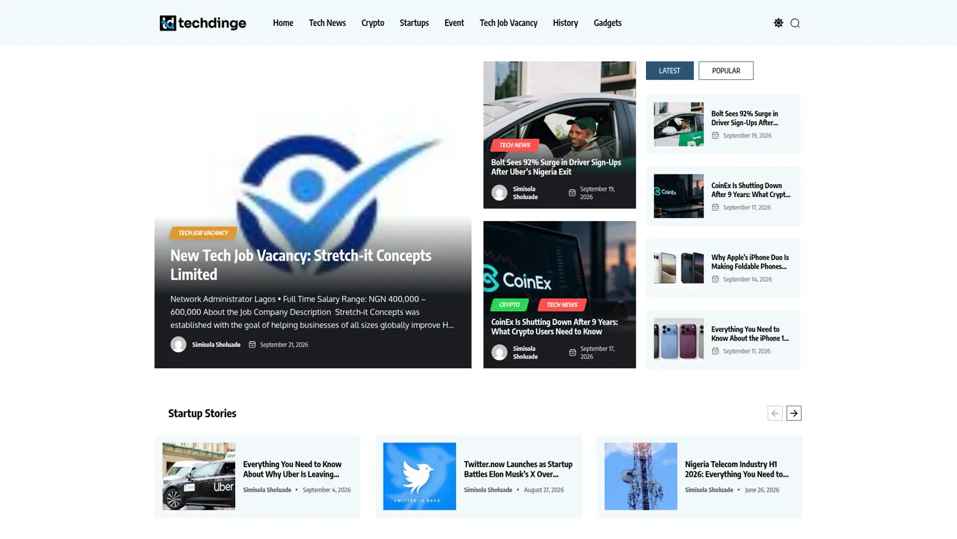Switch to the LATEST tab

[670, 70]
